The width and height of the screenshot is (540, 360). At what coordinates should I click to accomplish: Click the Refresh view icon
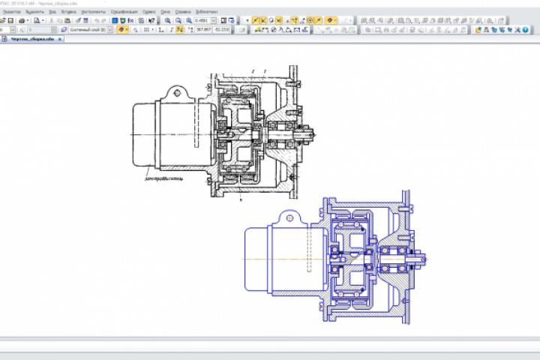[232, 21]
